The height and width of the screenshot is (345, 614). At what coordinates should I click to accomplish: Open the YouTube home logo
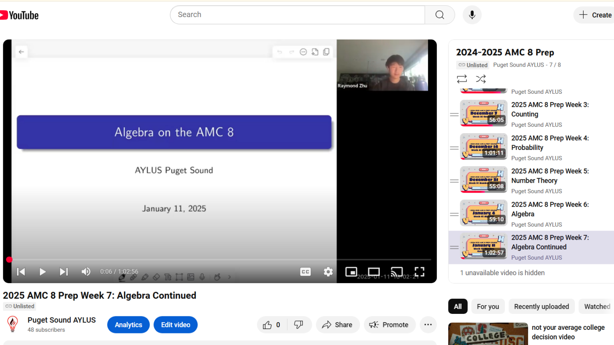point(19,15)
